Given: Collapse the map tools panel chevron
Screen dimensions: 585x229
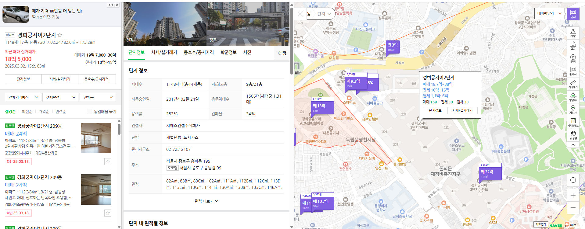Looking at the screenshot, I should point(573,145).
